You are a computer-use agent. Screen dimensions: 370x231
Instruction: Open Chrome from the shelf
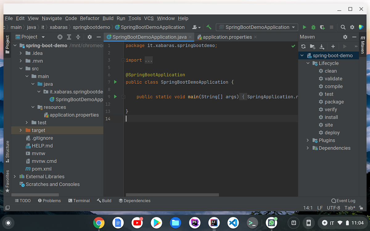99,223
